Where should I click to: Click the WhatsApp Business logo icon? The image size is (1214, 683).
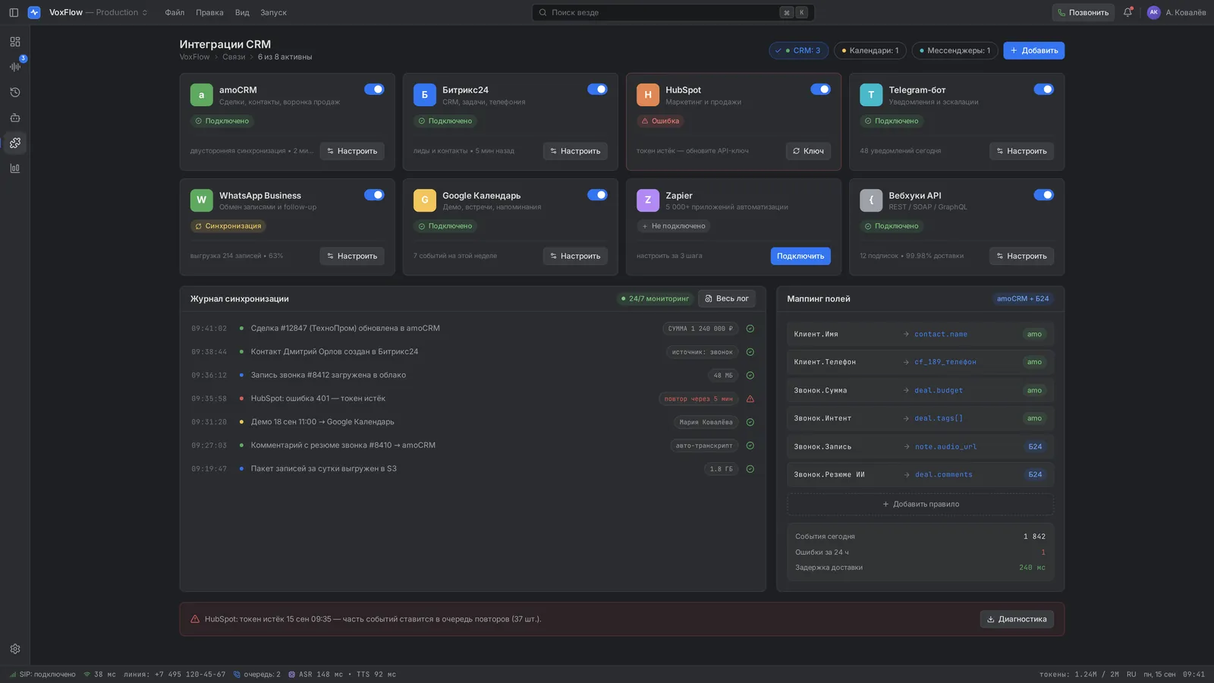click(201, 200)
